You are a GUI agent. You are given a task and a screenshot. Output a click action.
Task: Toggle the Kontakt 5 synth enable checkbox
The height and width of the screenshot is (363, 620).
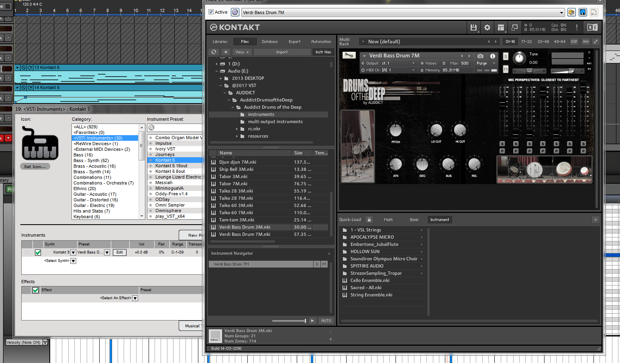coord(38,252)
